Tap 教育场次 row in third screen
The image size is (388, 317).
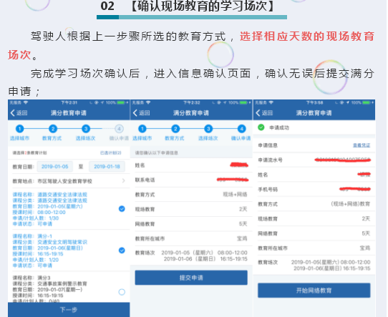(314, 265)
